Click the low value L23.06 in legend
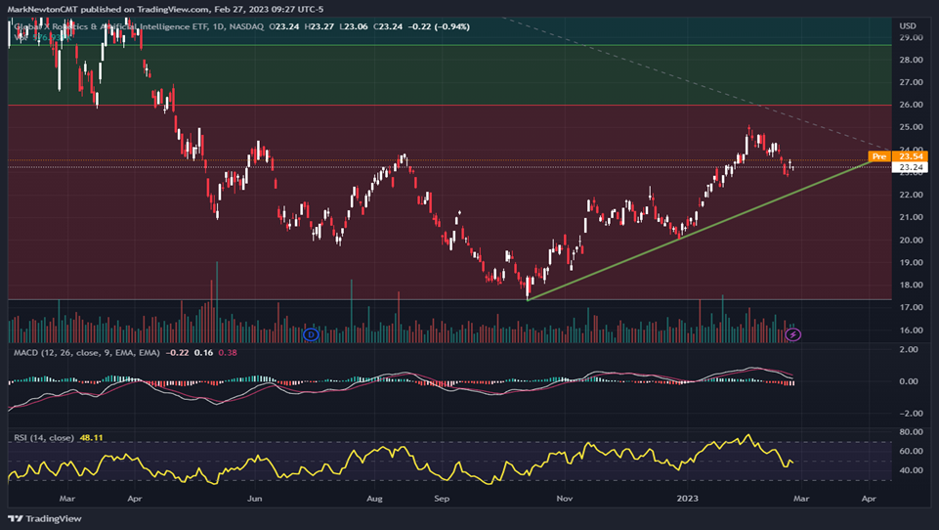 click(x=354, y=26)
